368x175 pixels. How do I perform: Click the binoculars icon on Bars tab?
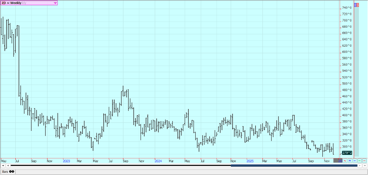[x=12, y=171]
